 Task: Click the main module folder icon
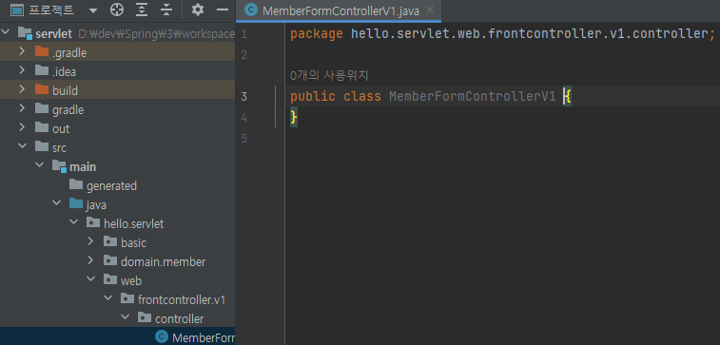(x=59, y=166)
